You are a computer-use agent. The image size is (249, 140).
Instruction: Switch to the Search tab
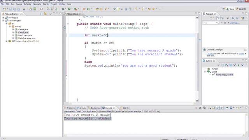pyautogui.click(x=124, y=108)
